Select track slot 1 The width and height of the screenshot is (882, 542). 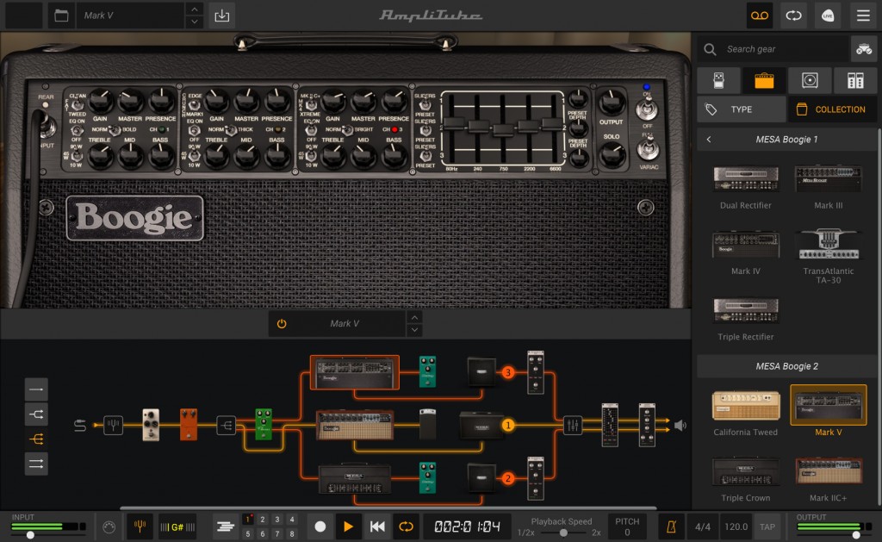click(x=247, y=520)
